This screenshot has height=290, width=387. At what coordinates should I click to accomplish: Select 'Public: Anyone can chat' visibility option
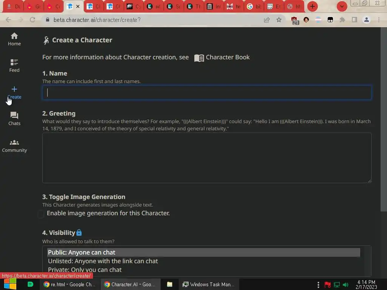click(204, 252)
